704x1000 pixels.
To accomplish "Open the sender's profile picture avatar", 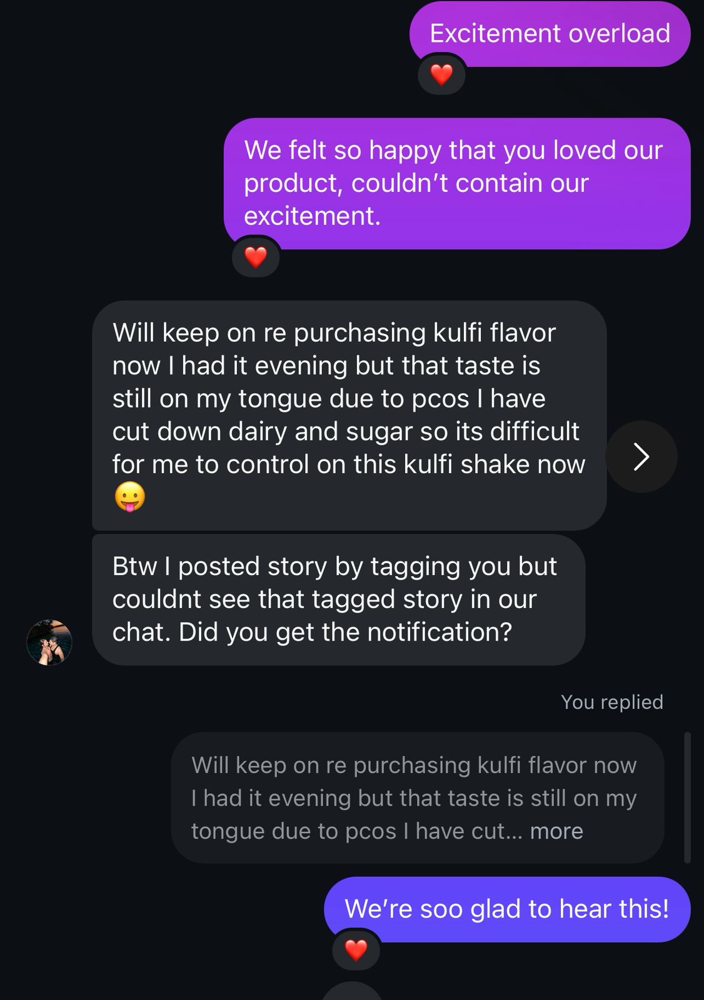I will [49, 642].
